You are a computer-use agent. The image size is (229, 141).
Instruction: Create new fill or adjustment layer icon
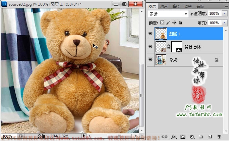tap(192, 137)
